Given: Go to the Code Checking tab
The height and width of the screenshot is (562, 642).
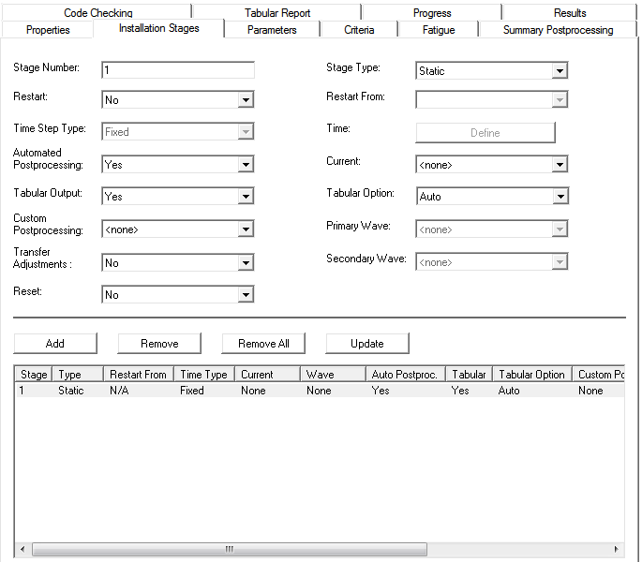Looking at the screenshot, I should click(x=98, y=13).
